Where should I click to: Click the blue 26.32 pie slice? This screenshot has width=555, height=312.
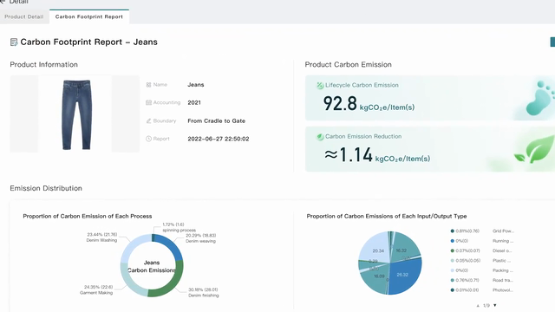click(x=405, y=277)
